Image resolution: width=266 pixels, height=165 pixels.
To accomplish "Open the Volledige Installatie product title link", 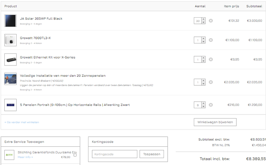I will [x=63, y=75].
